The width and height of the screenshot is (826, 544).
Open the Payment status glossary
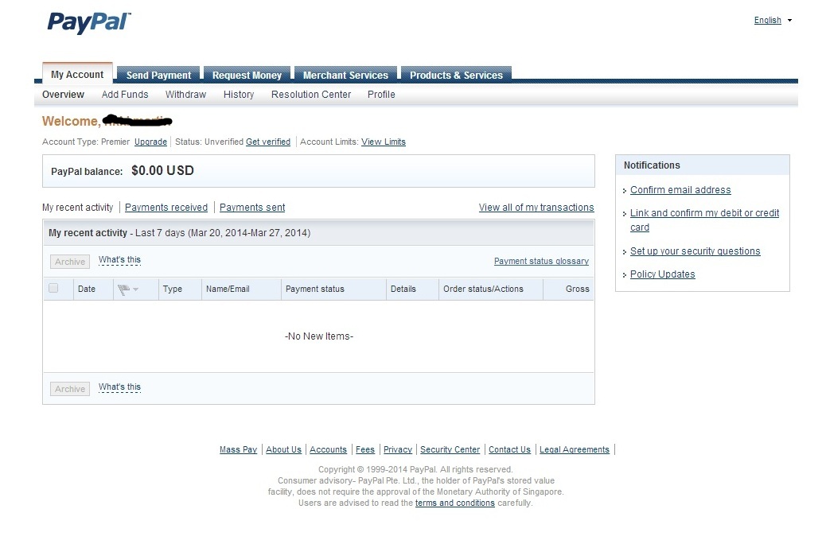tap(542, 261)
